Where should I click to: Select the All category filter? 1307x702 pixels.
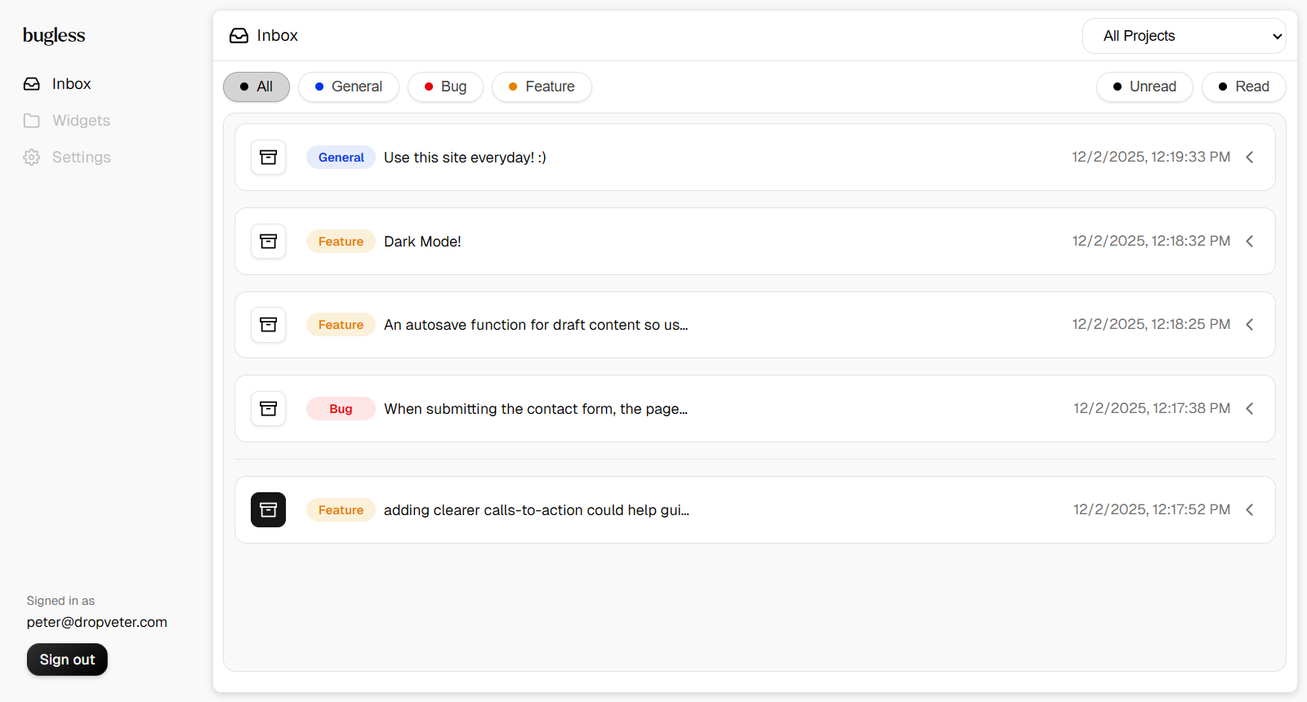click(x=256, y=87)
